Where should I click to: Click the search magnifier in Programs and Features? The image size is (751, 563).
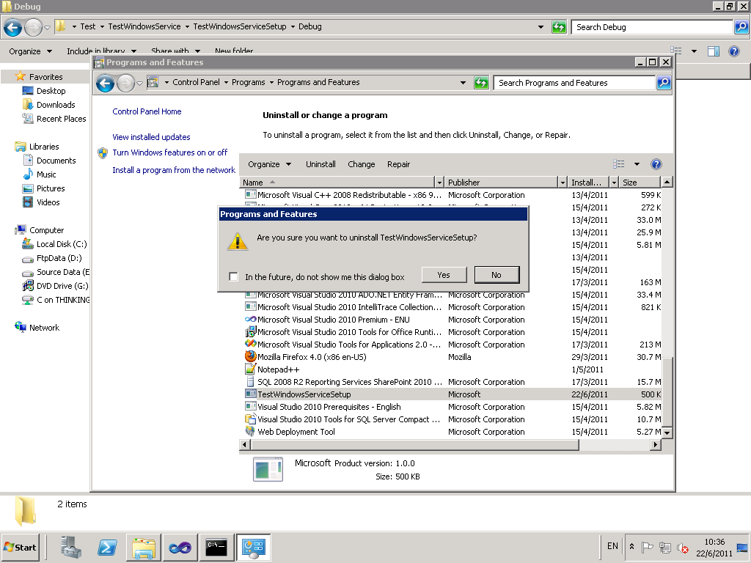663,83
